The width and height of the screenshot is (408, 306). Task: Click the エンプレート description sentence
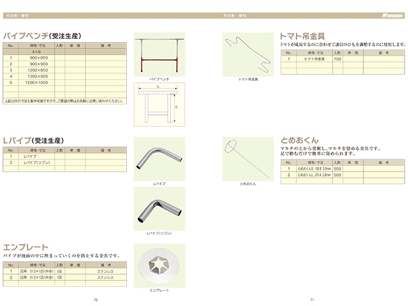pyautogui.click(x=62, y=256)
